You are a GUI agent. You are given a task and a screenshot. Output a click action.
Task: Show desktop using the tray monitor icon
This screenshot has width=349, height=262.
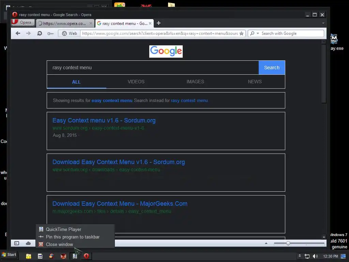[344, 256]
